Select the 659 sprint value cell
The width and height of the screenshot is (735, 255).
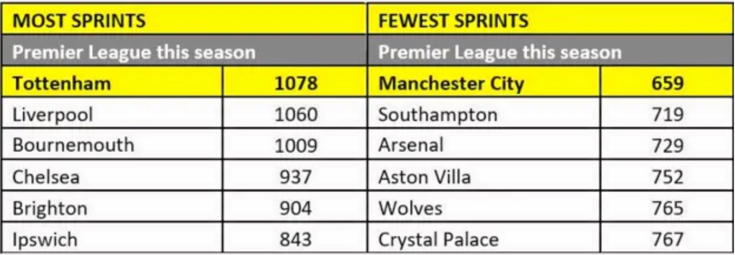click(668, 83)
